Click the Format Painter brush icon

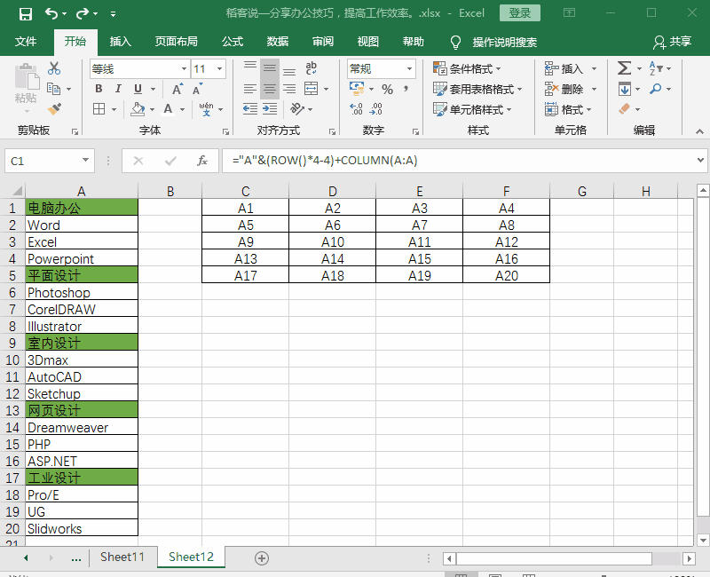click(x=54, y=108)
